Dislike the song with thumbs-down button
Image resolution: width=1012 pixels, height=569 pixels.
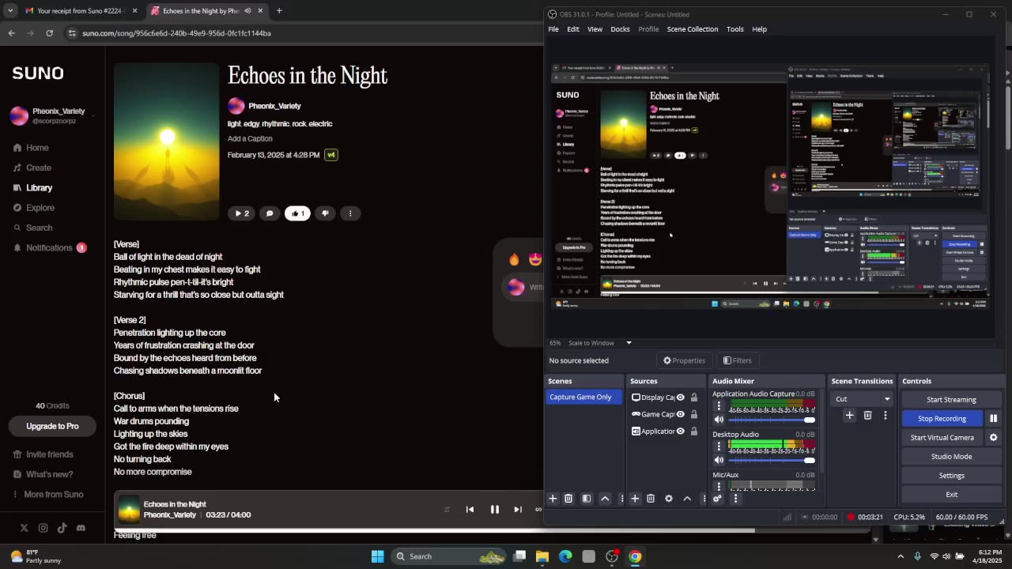coord(325,213)
